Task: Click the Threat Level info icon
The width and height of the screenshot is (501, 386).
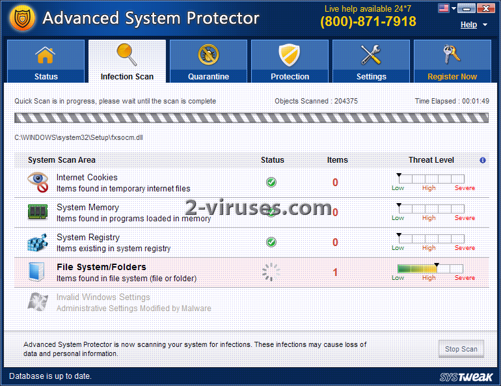Action: tap(483, 160)
